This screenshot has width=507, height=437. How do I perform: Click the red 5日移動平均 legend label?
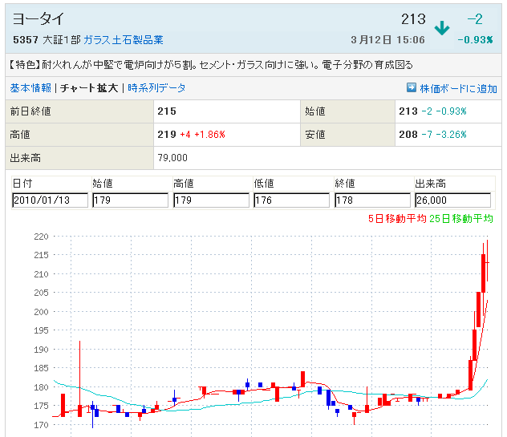pyautogui.click(x=397, y=218)
